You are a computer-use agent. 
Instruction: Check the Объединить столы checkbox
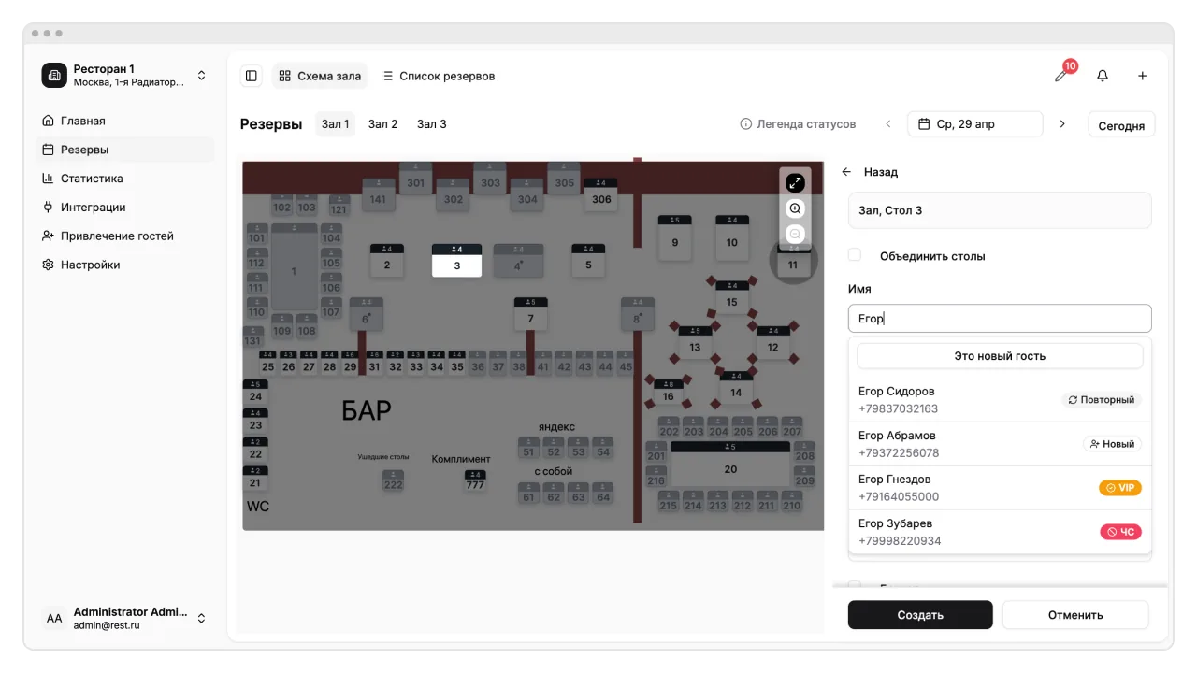855,255
